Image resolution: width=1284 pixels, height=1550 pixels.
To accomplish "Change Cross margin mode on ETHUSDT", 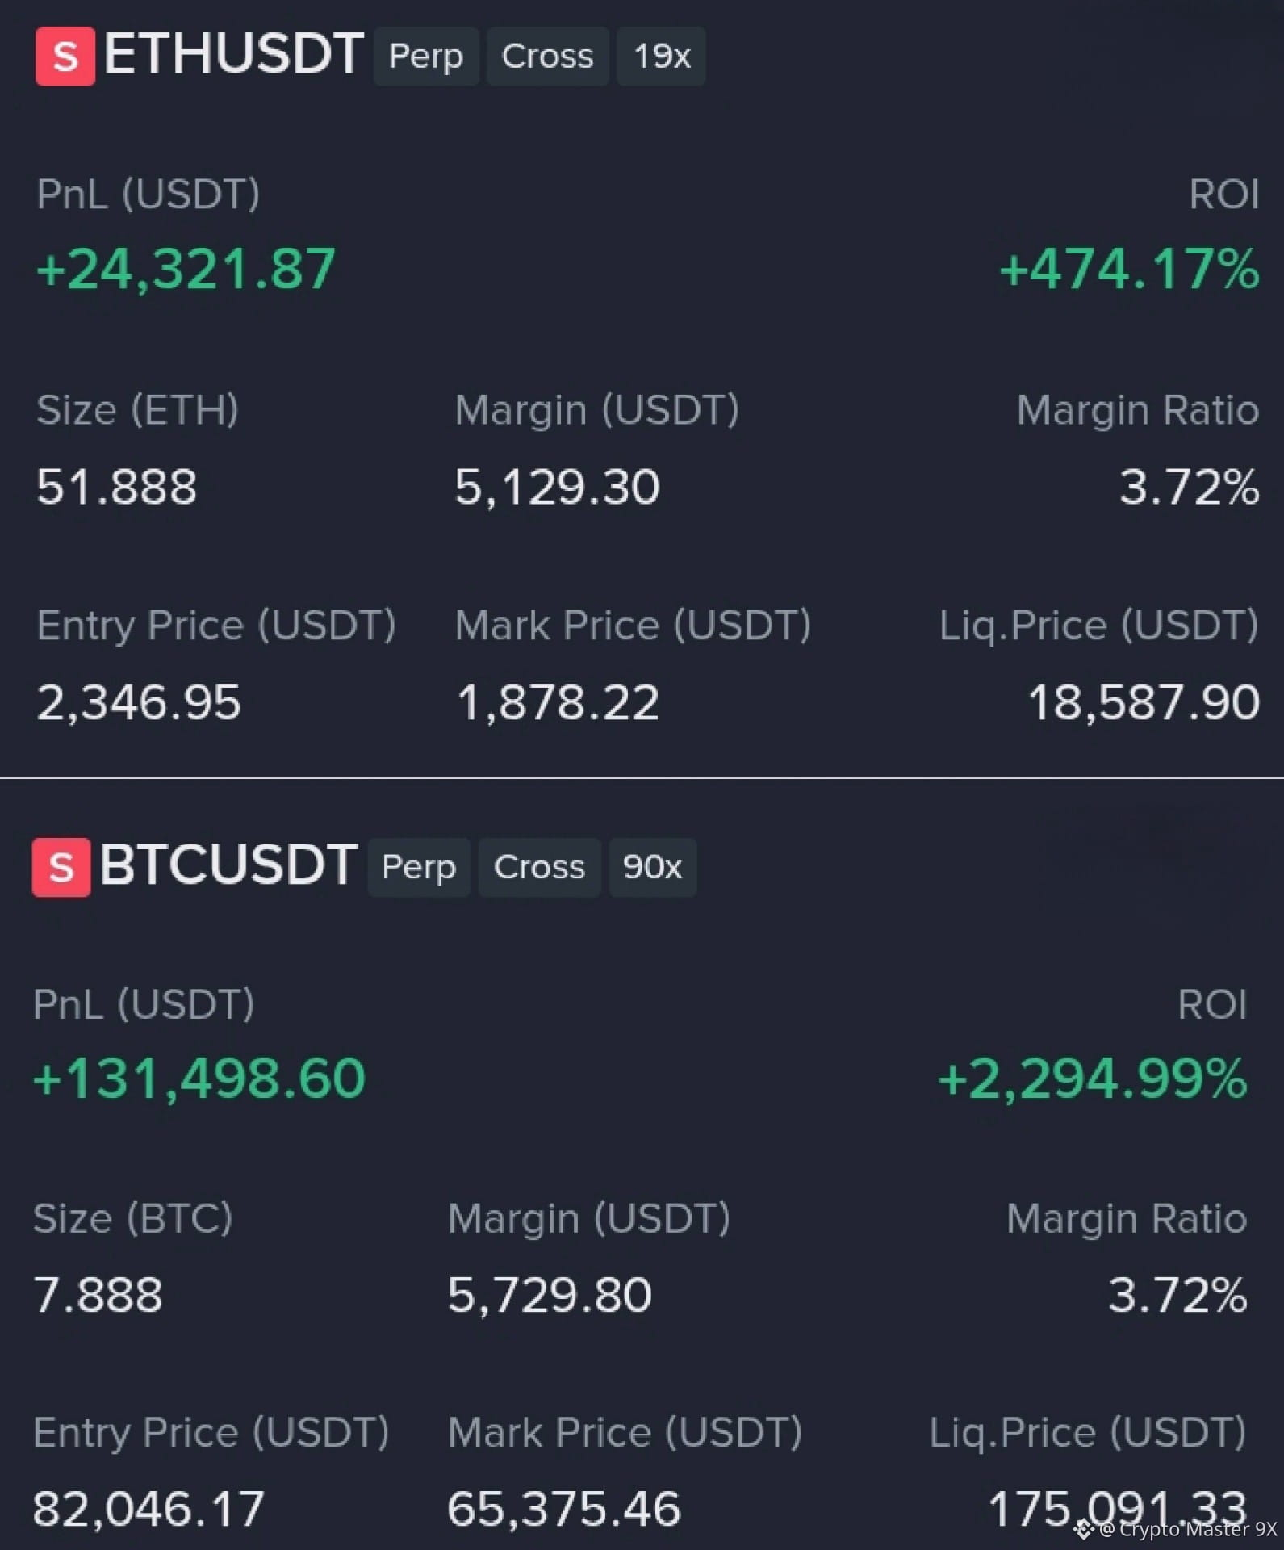I will [547, 57].
